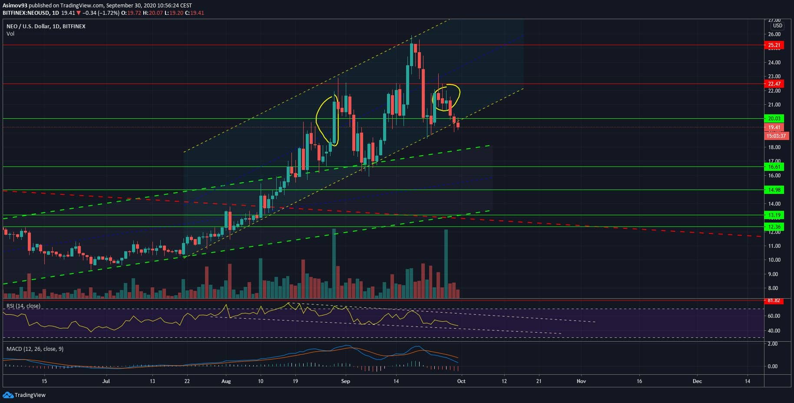This screenshot has width=794, height=403.
Task: Click the USD currency label on price axis
Action: point(777,26)
